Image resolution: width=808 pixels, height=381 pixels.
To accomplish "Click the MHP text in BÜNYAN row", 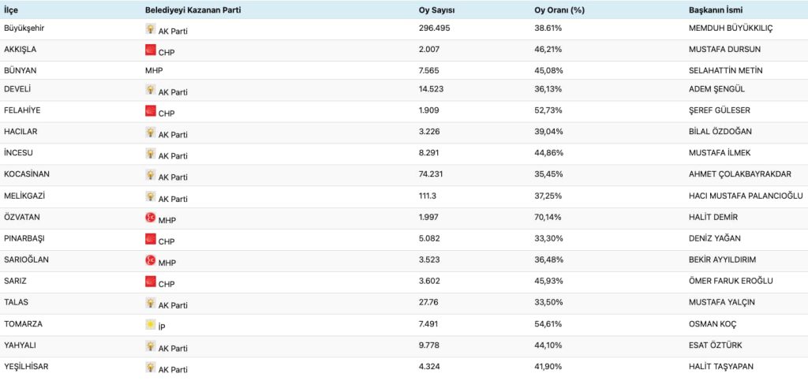I will (x=154, y=70).
